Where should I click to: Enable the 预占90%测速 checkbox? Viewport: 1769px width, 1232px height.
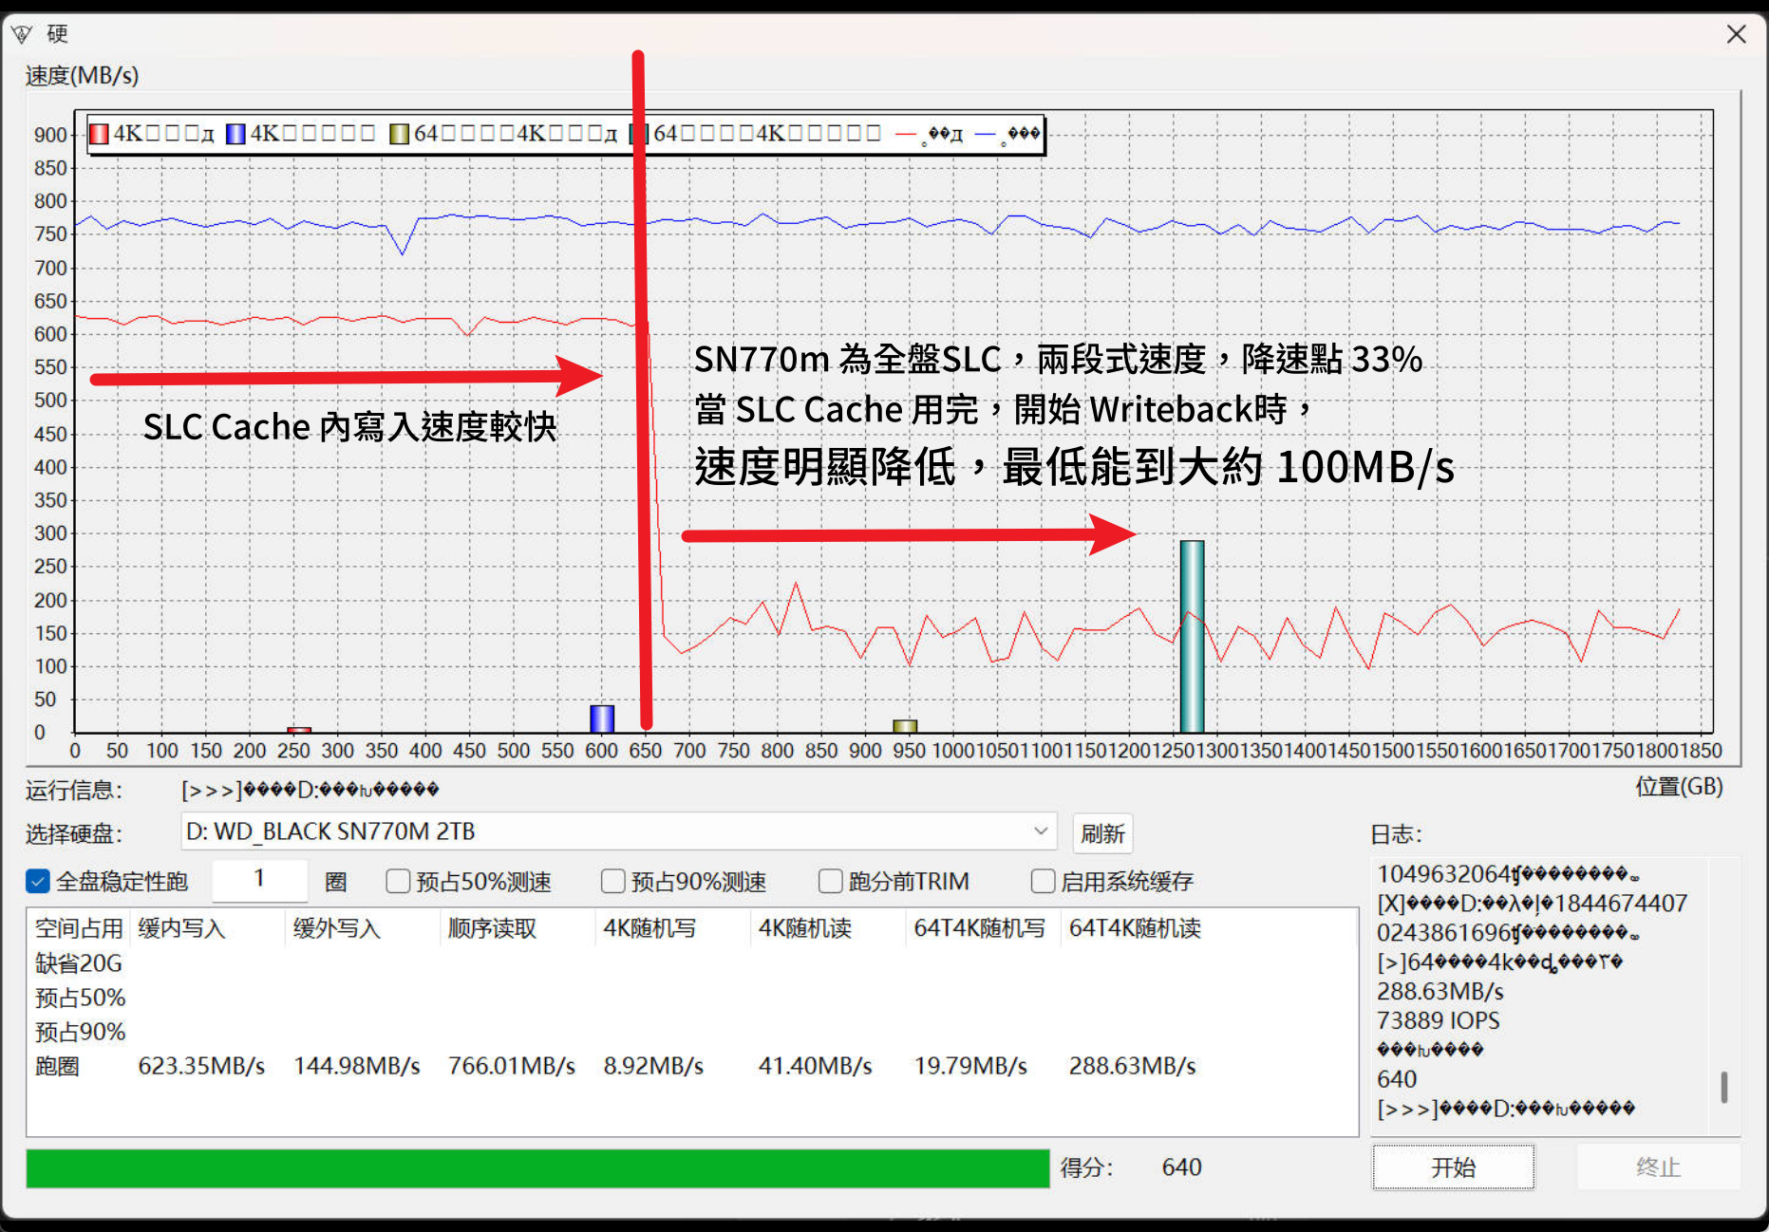613,882
